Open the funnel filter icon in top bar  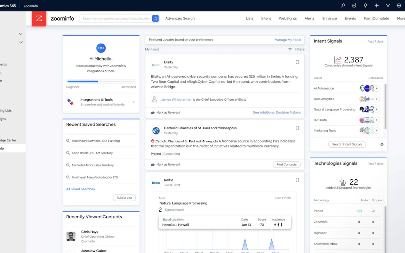point(388,6)
